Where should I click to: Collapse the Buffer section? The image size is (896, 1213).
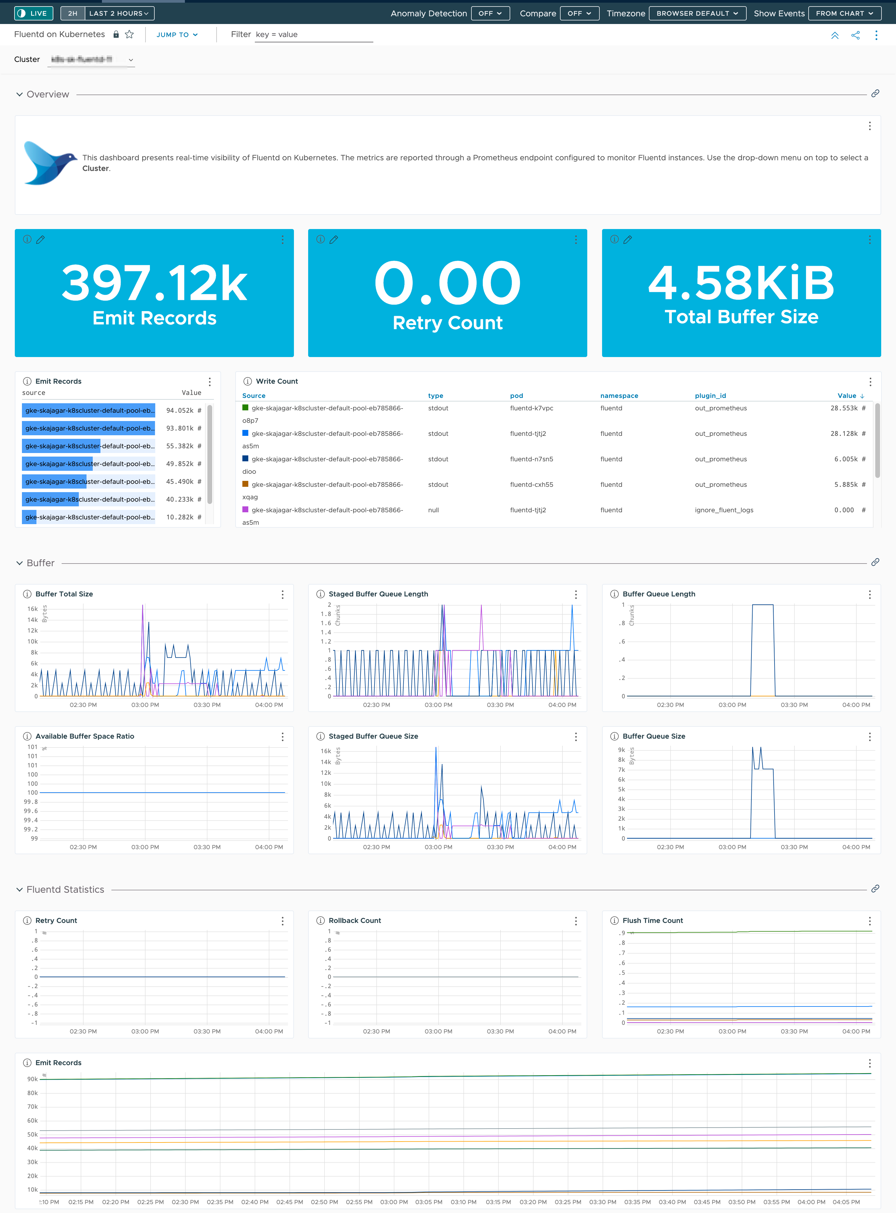pos(20,563)
